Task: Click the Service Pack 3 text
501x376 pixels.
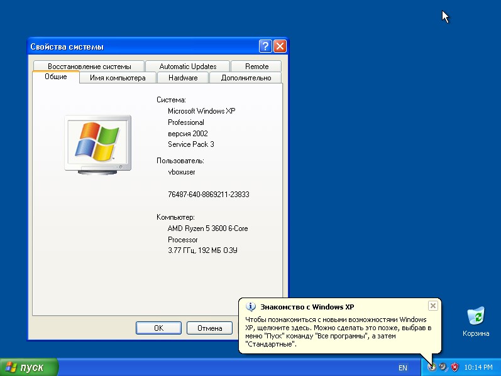Action: 190,144
